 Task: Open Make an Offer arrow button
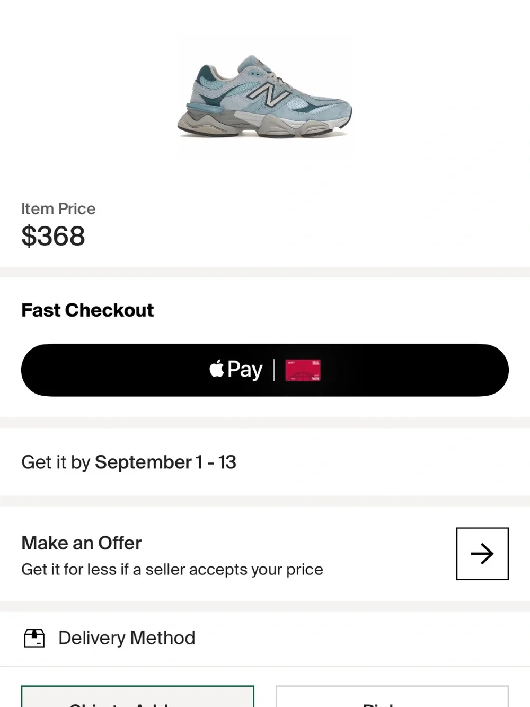coord(482,554)
